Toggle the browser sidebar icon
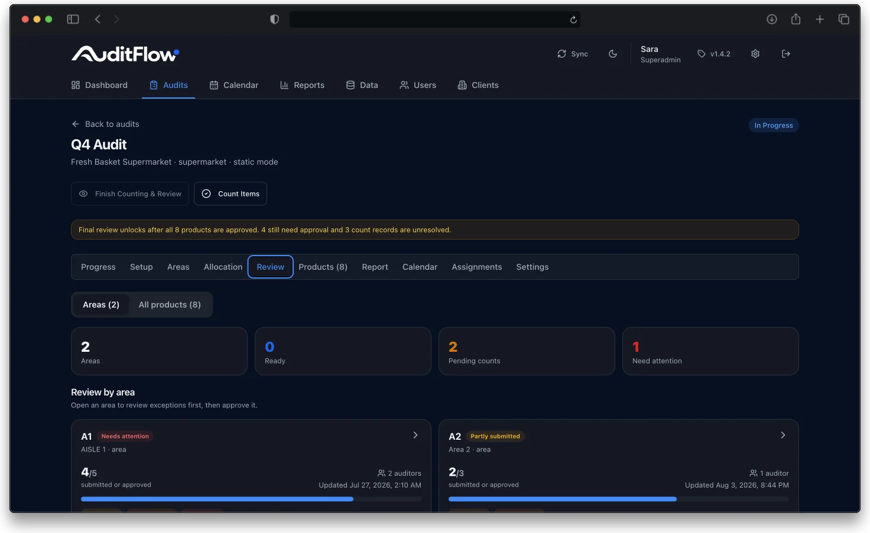 (73, 19)
